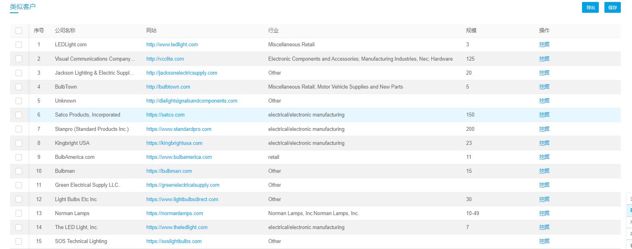Toggle the select-all header checkbox

pyautogui.click(x=19, y=31)
